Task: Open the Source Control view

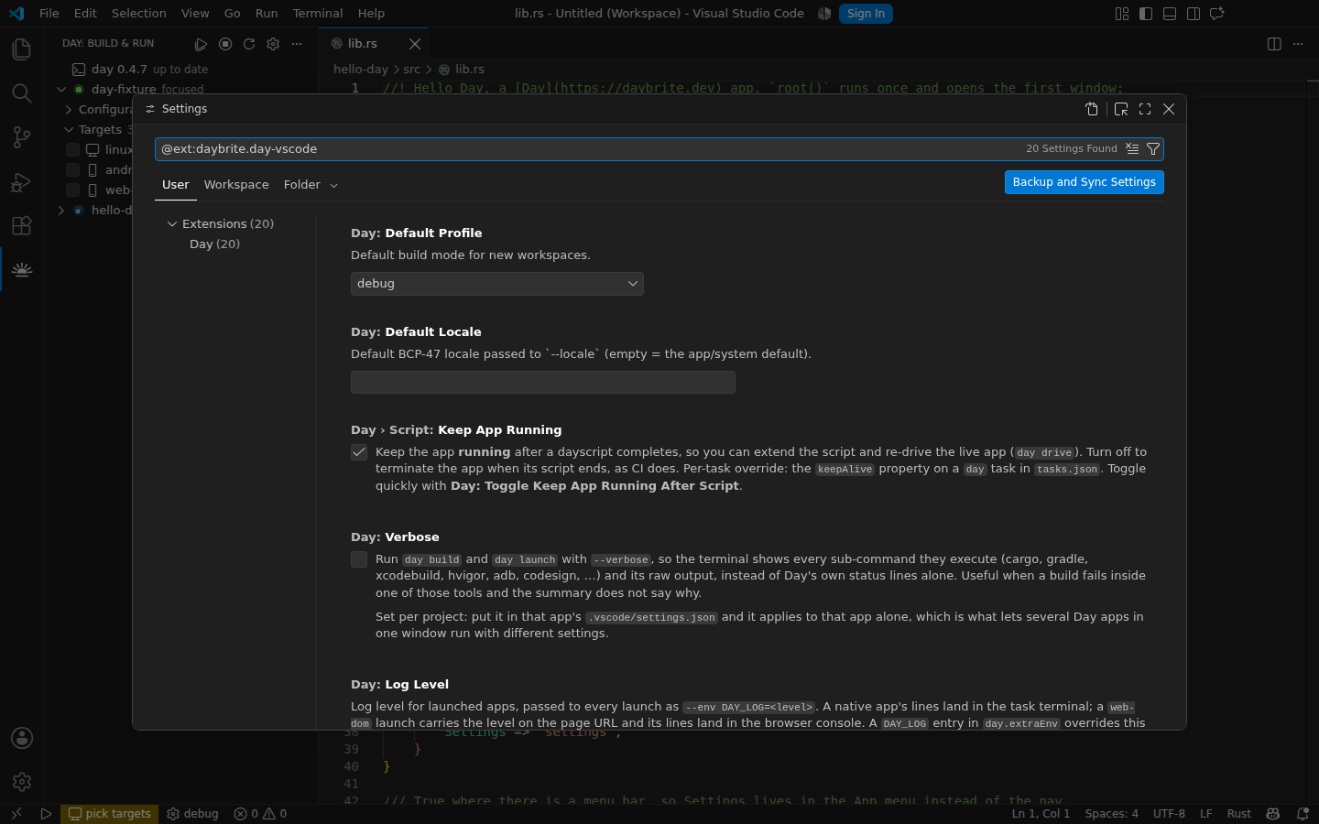Action: [21, 137]
